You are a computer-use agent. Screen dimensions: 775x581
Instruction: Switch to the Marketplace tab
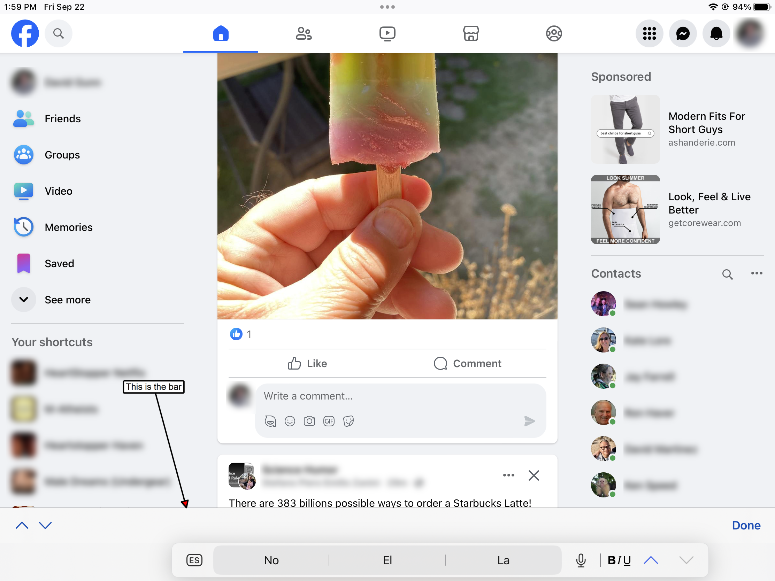470,34
